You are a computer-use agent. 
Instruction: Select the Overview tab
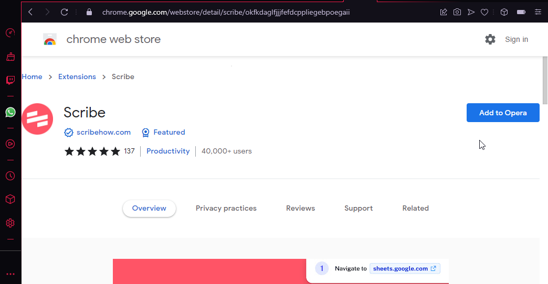coord(149,209)
